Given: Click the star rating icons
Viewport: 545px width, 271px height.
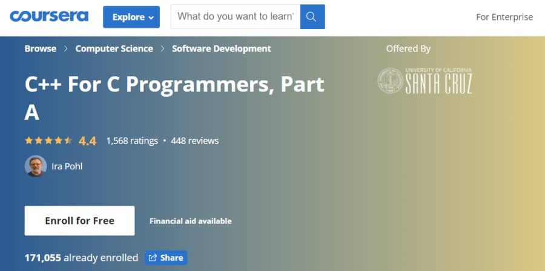Looking at the screenshot, I should pyautogui.click(x=48, y=140).
